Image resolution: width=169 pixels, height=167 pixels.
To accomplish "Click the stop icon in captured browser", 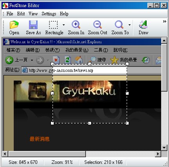I will pyautogui.click(x=56, y=60).
